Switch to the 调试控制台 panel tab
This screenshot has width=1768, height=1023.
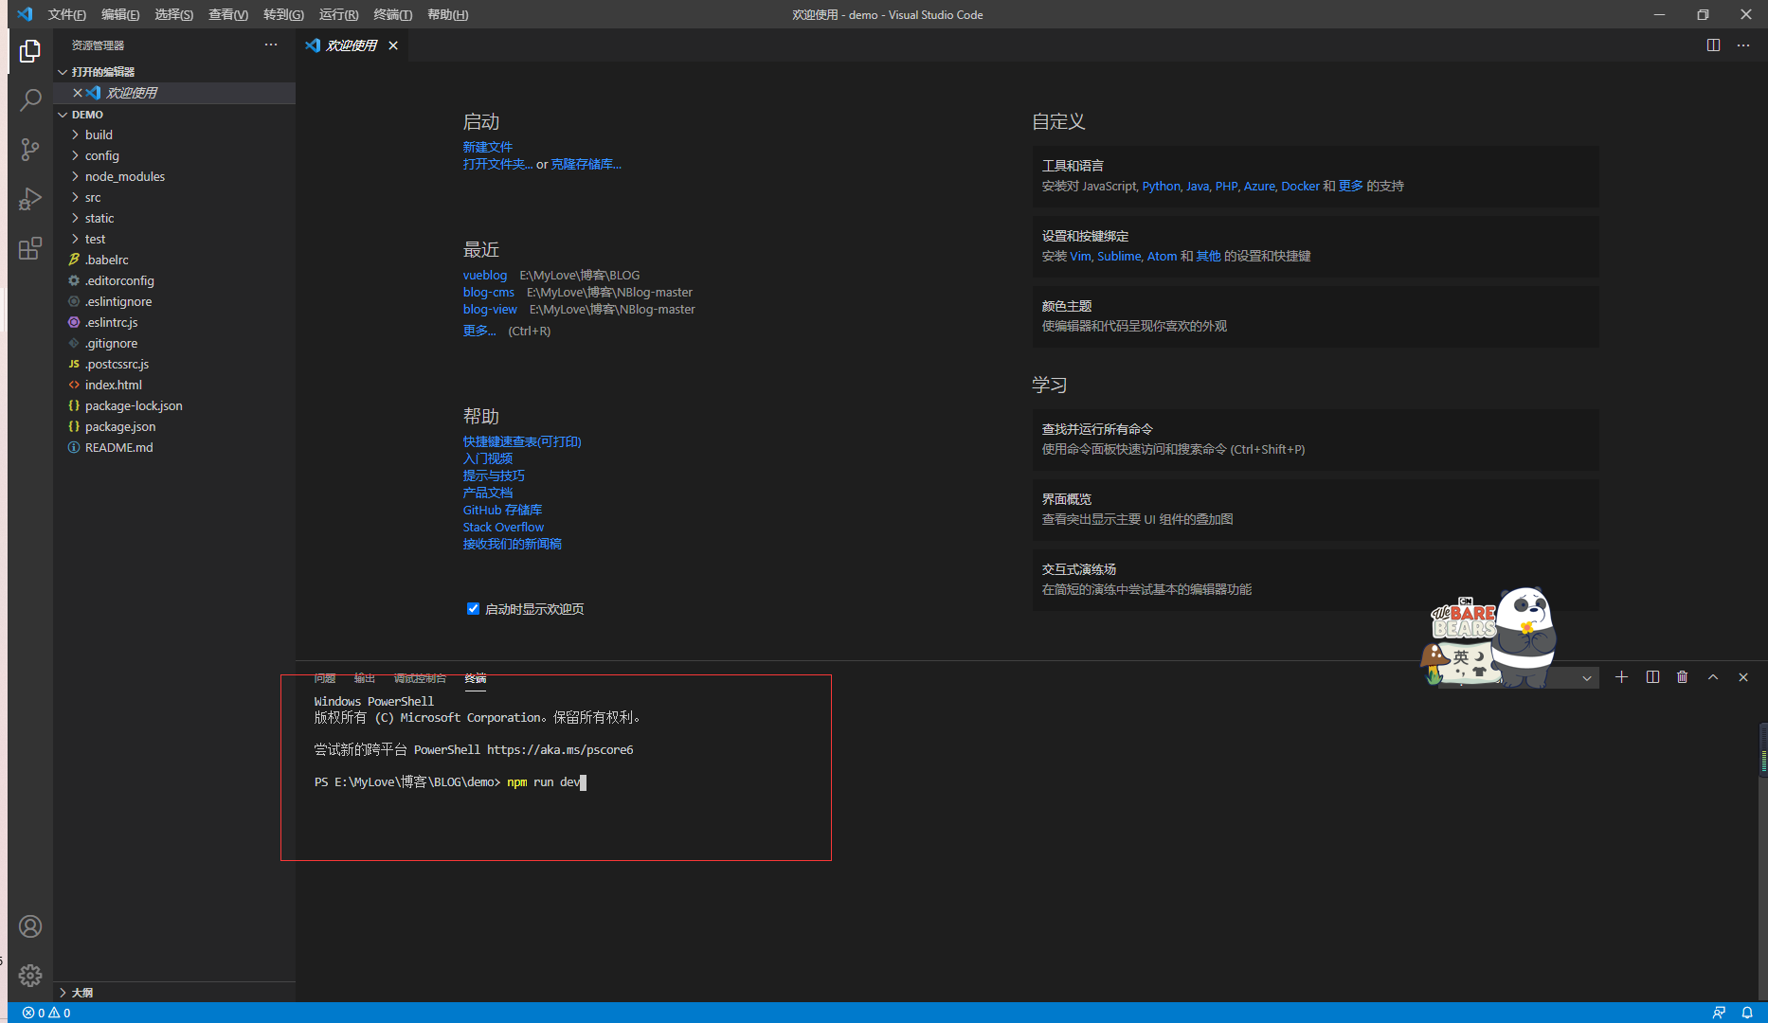point(420,678)
